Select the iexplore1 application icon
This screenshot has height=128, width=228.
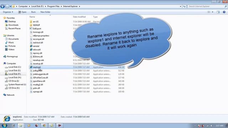31,67
